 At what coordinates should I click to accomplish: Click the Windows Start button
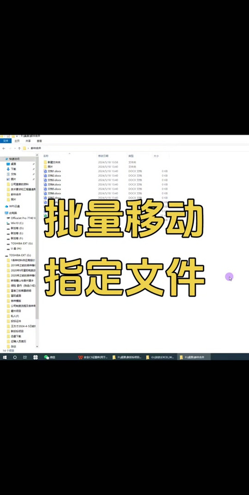click(x=5, y=357)
